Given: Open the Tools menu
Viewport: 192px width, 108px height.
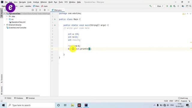Looking at the screenshot, I should (61, 2).
